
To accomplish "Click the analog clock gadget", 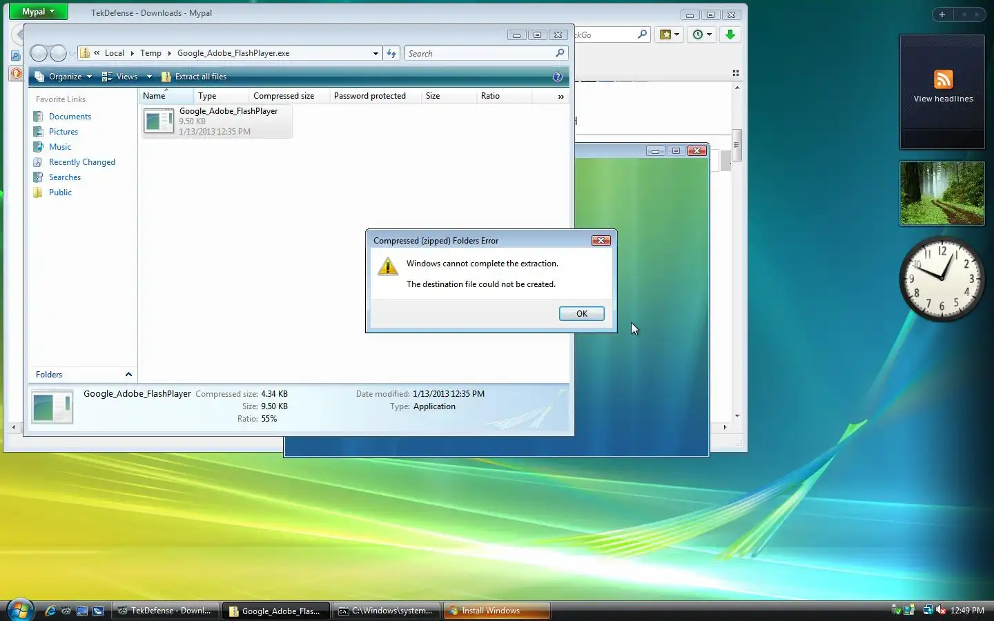I will [x=942, y=279].
